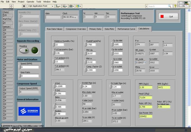The height and width of the screenshot is (132, 191).
Task: Open the 13pt Application Font dropdown
Action: coord(41,6)
